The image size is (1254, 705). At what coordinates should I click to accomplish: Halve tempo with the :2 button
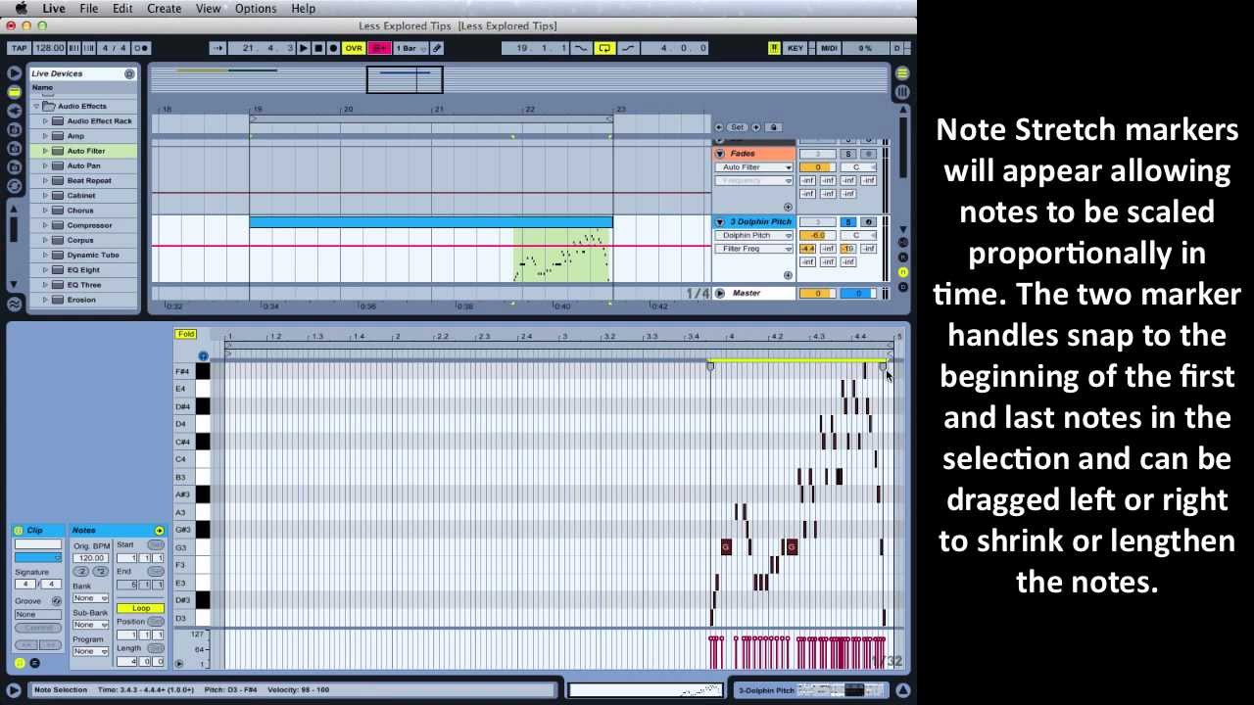click(82, 571)
